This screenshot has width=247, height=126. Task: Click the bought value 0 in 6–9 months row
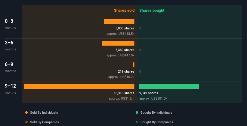[x=140, y=71]
